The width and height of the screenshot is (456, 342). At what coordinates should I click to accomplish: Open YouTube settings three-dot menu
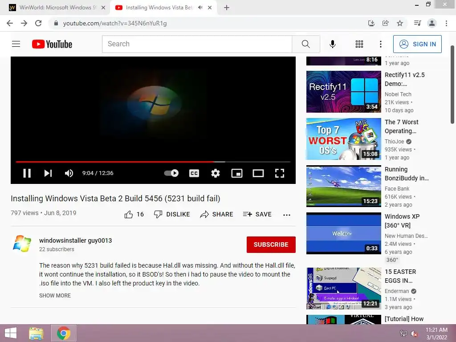click(x=380, y=44)
